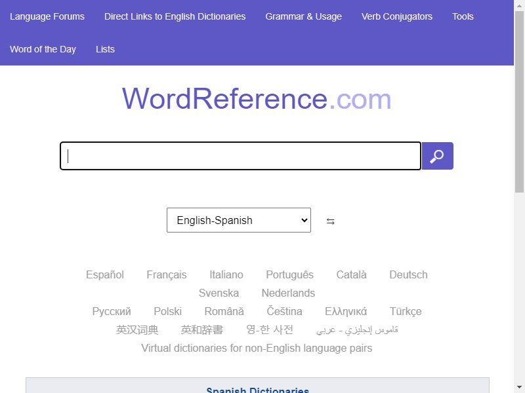The width and height of the screenshot is (525, 393).
Task: Switch site language to Русский
Action: [112, 312]
